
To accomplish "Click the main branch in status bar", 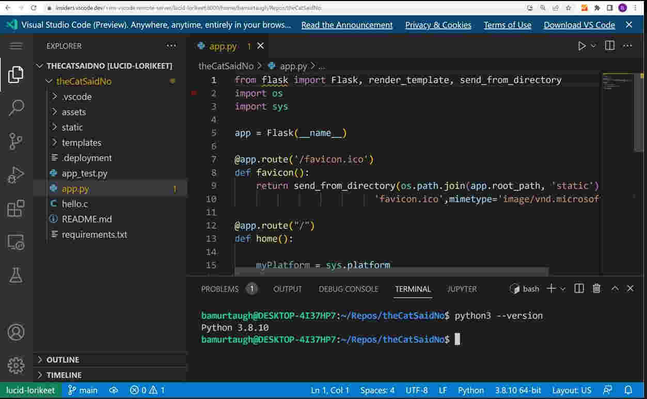I will 83,390.
